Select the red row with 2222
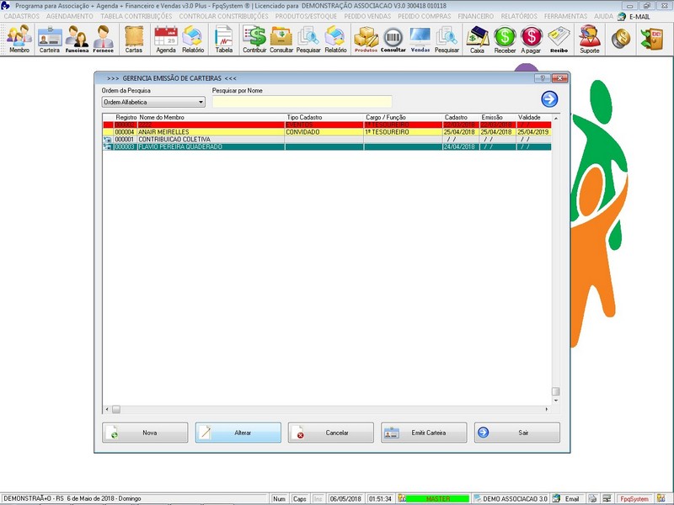Viewport: 674px width, 505px height. click(327, 125)
